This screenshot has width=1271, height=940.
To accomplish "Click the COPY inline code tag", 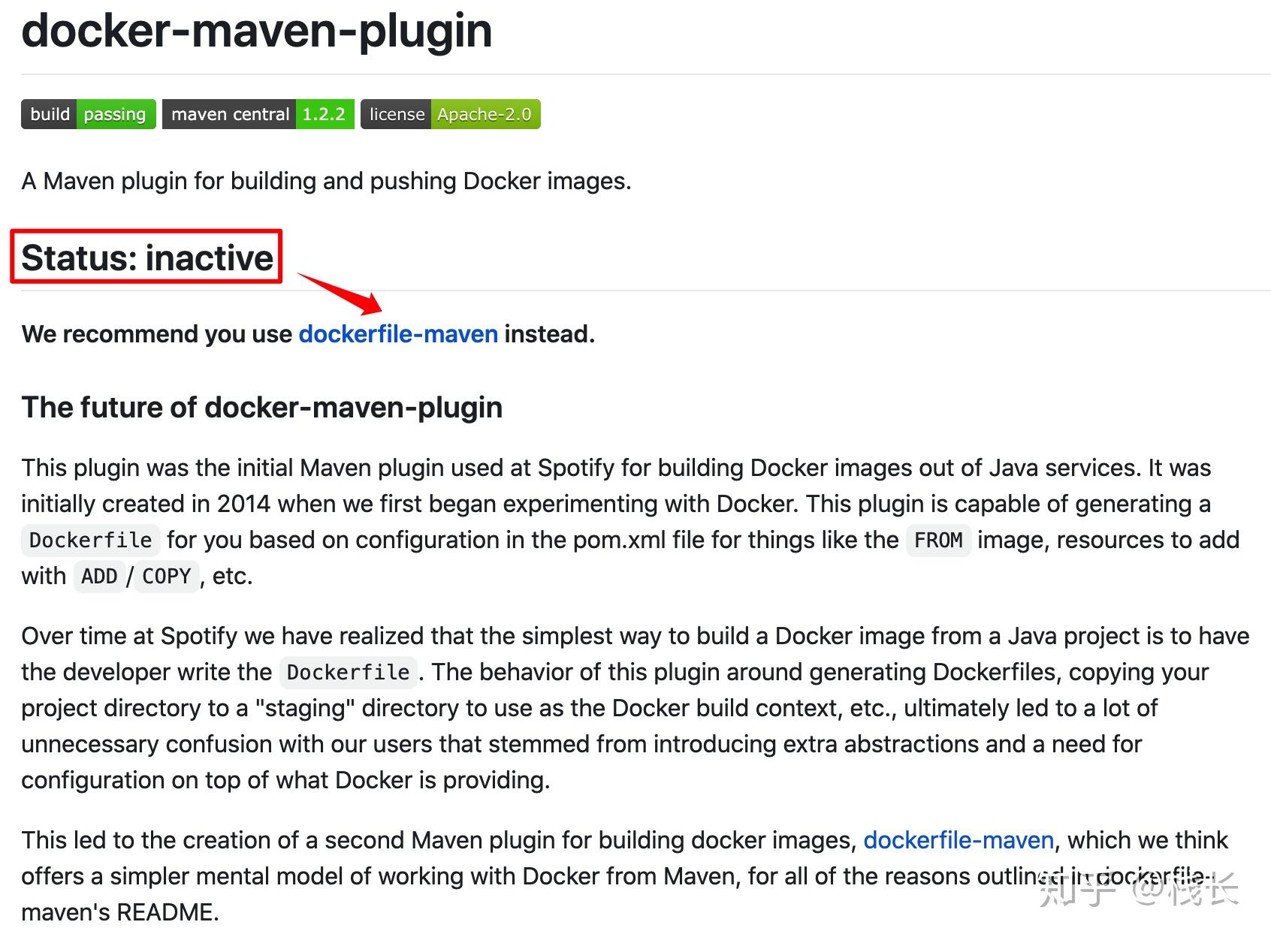I will [x=167, y=576].
